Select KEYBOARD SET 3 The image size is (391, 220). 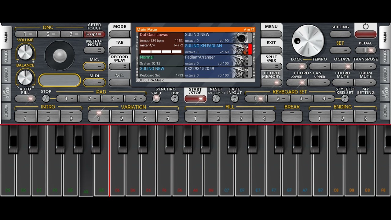pos(301,98)
